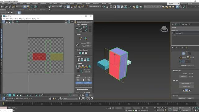Toggle Vertex sub-object mode in Edit UVWs
This screenshot has width=199, height=112.
(4, 95)
